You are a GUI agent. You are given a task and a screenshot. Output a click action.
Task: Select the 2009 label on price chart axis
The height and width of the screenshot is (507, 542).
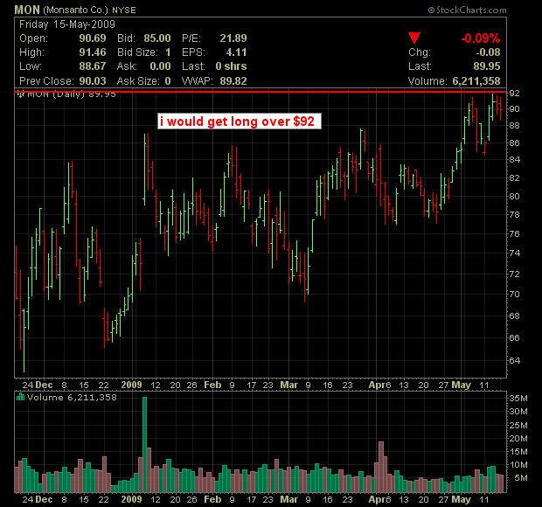(x=132, y=384)
